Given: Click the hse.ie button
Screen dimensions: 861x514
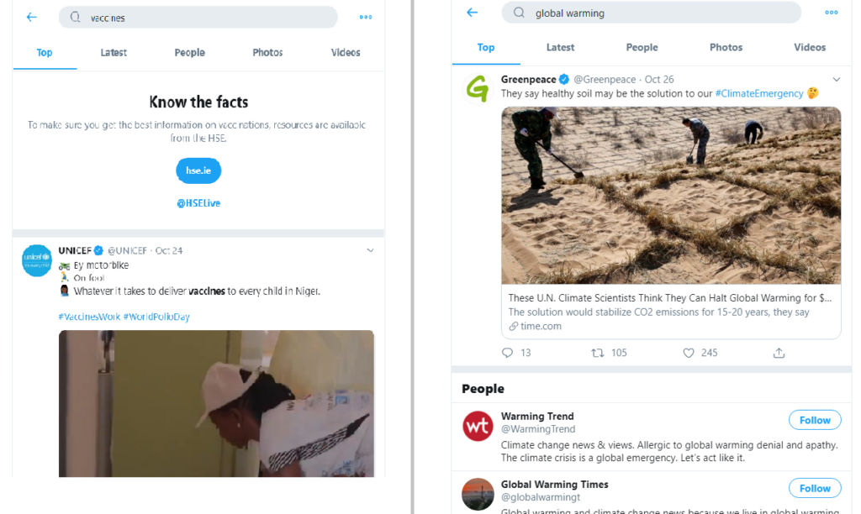Looking at the screenshot, I should [198, 170].
